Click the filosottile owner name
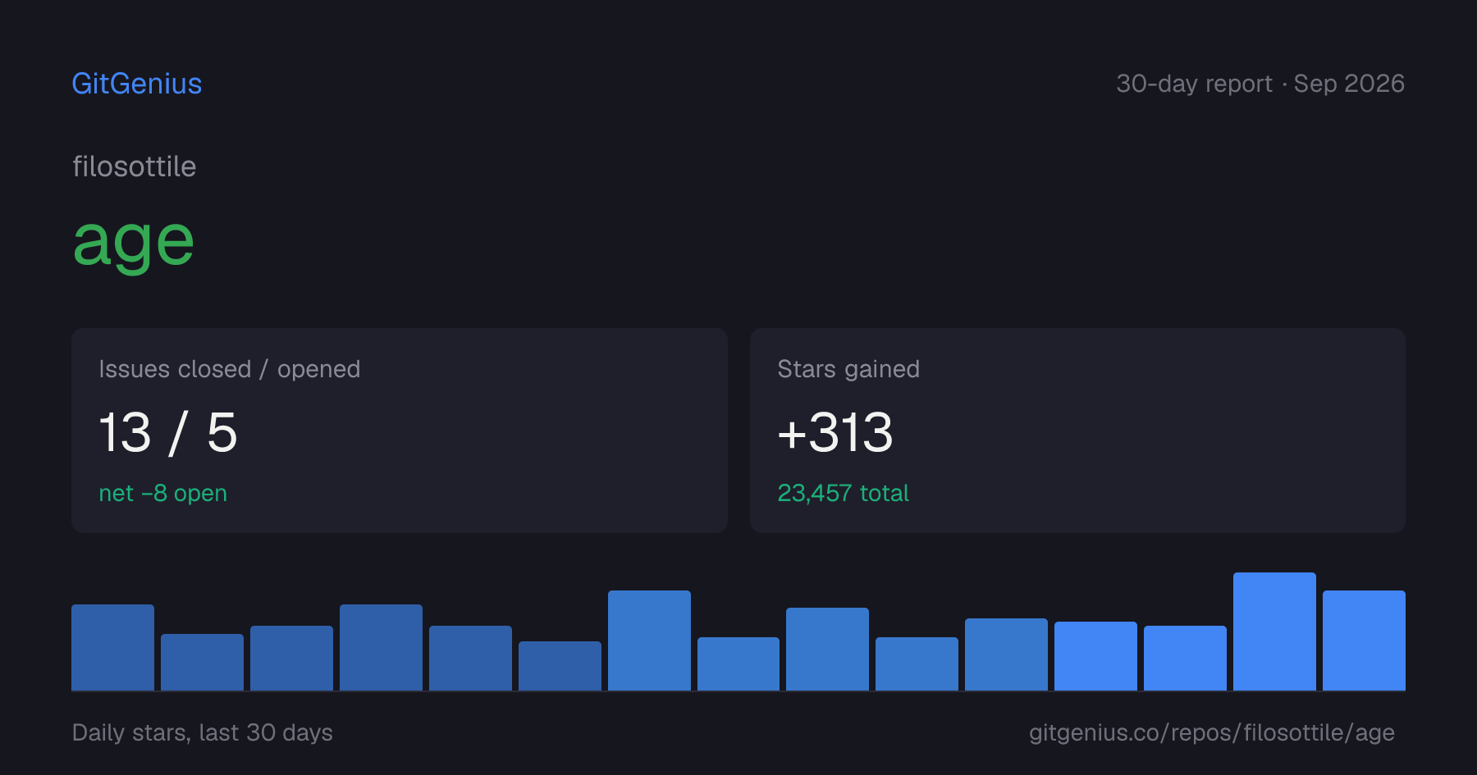Image resolution: width=1477 pixels, height=775 pixels. (135, 166)
